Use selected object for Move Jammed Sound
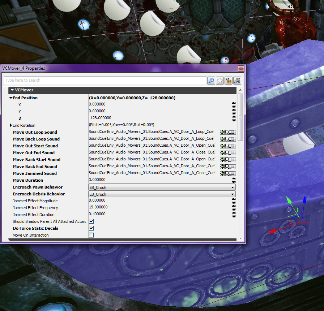The height and width of the screenshot is (311, 324). tap(222, 173)
